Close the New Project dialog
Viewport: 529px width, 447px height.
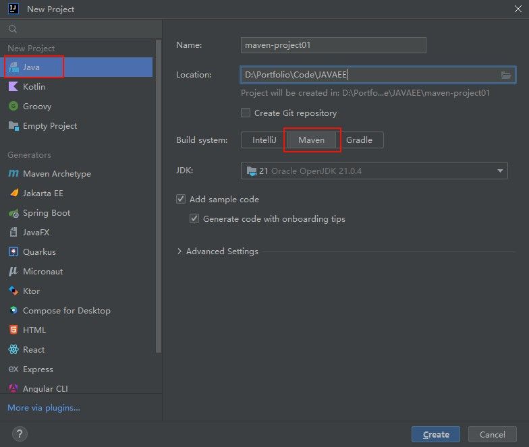pos(518,9)
